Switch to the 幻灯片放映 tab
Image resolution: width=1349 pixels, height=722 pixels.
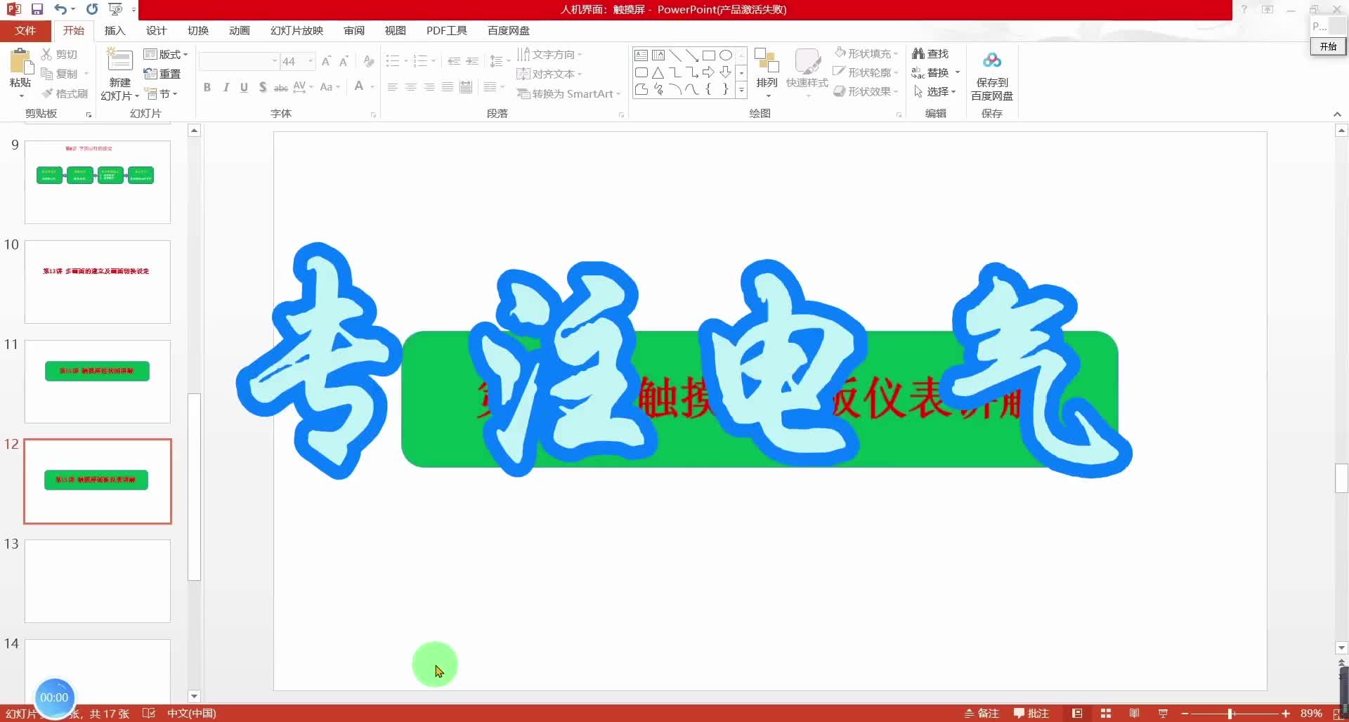296,31
